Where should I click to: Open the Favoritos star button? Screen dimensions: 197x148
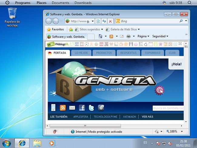(55, 29)
